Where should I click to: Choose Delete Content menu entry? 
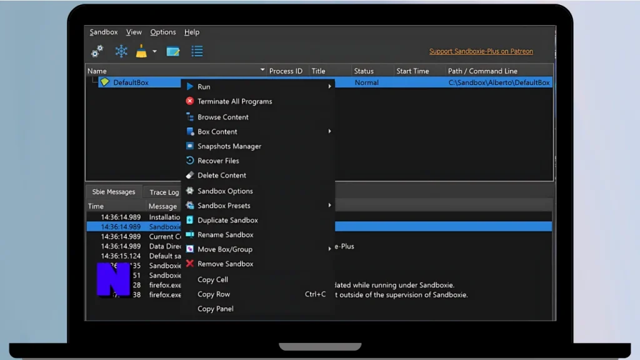point(257,175)
